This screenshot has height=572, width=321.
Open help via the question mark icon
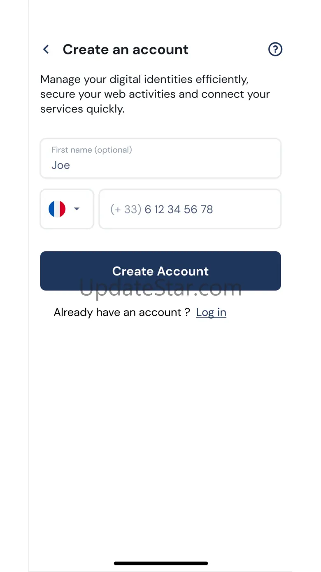tap(275, 49)
